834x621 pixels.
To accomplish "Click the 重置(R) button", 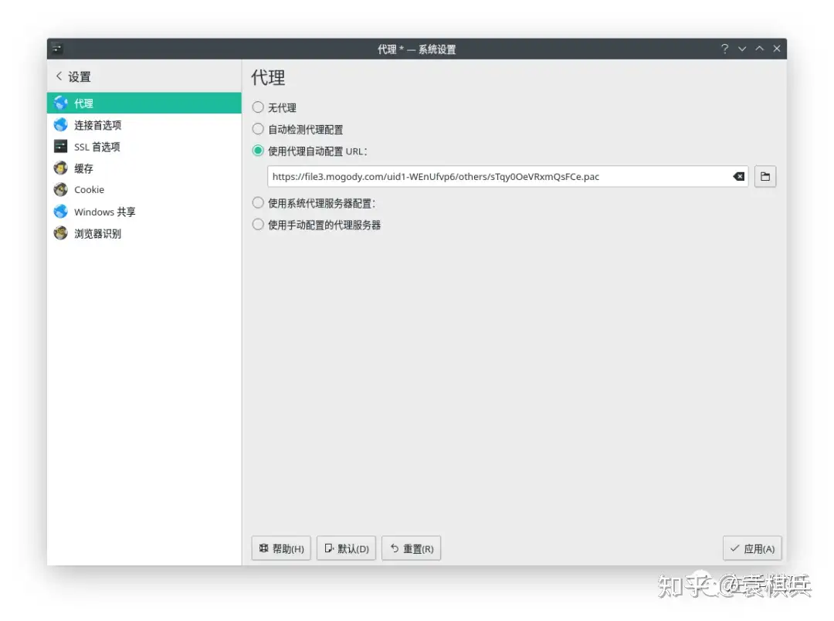I will [x=411, y=548].
